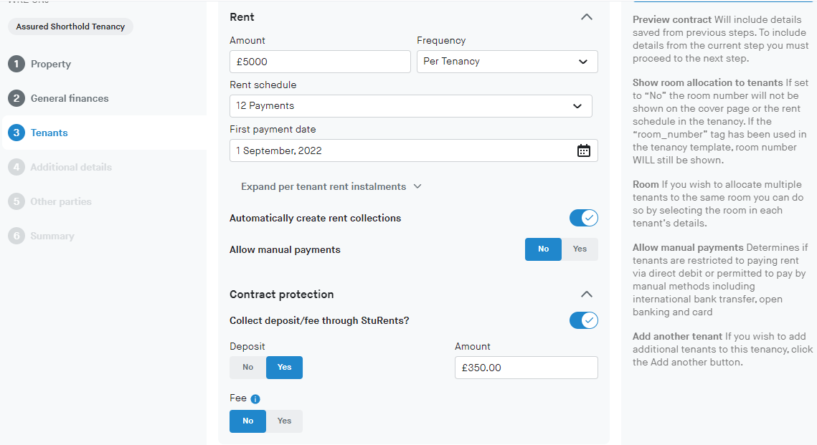
Task: Go to Property step in sidebar
Action: (50, 64)
